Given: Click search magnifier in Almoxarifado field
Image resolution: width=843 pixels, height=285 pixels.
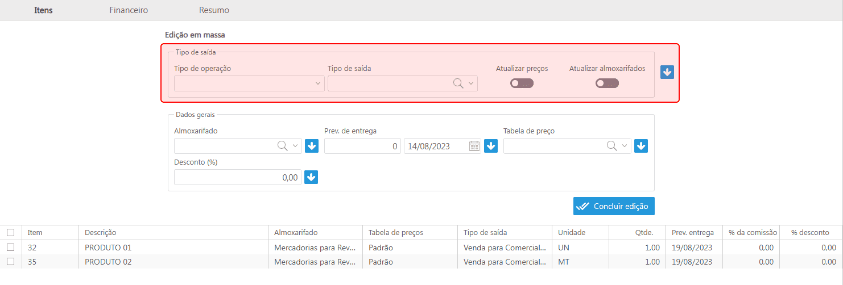Looking at the screenshot, I should coord(282,146).
